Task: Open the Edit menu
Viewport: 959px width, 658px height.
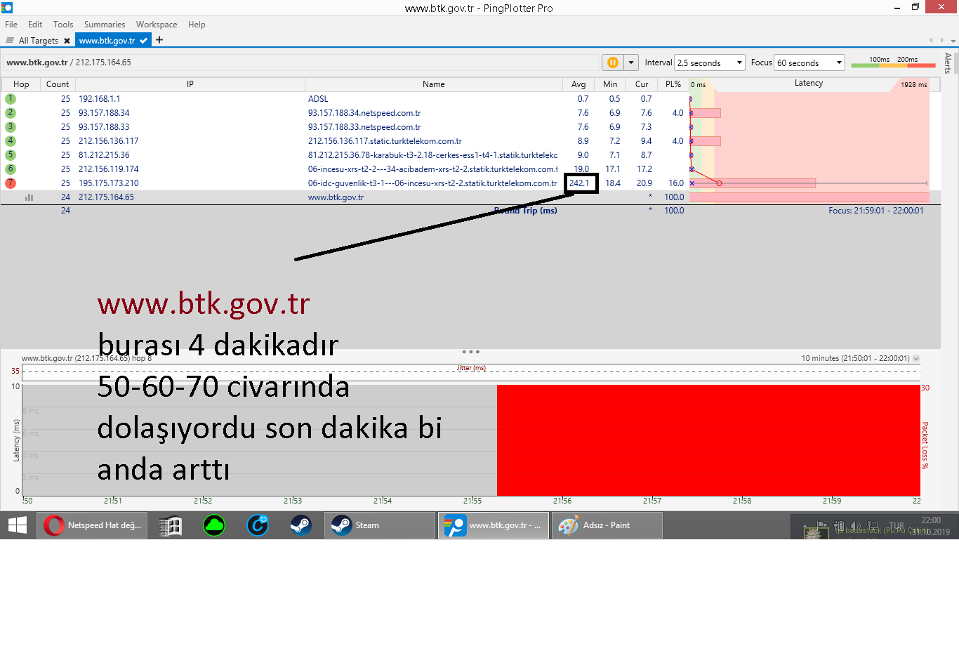Action: 35,25
